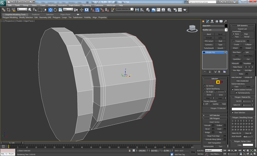
Task: Open the Rendering menu
Action: point(86,5)
